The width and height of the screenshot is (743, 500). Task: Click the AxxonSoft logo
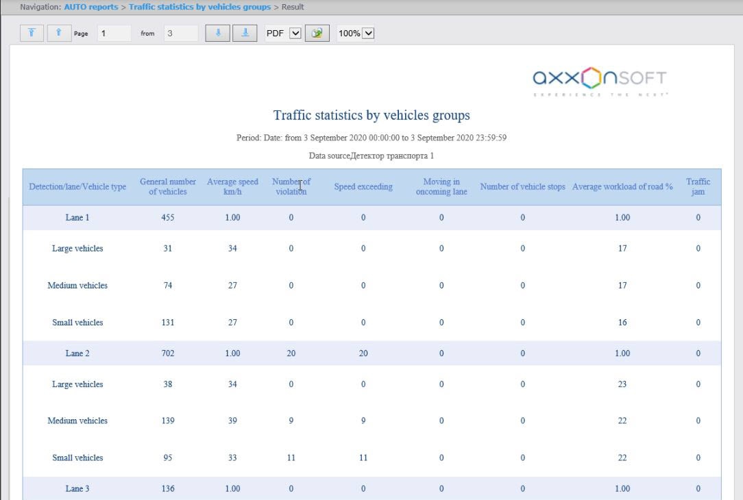[x=600, y=81]
